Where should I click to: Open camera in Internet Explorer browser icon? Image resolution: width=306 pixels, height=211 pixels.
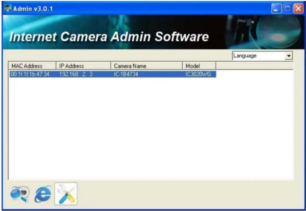pos(43,194)
